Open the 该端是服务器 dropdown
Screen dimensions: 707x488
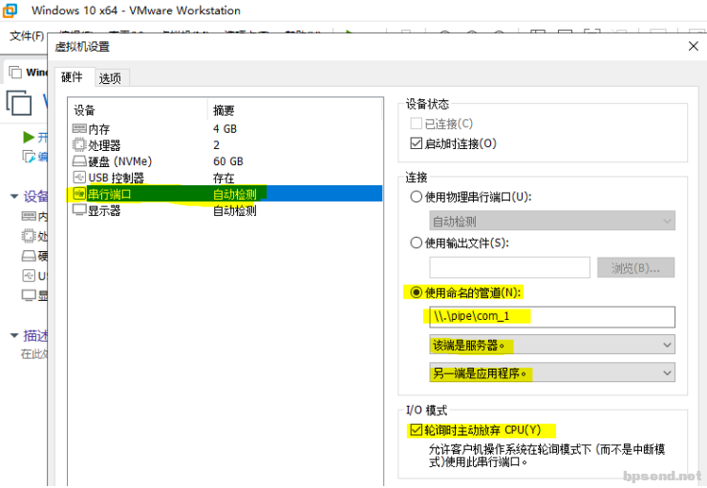(x=552, y=345)
